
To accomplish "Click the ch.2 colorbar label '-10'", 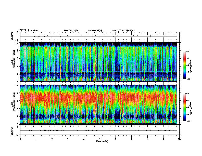I will click(188, 121).
